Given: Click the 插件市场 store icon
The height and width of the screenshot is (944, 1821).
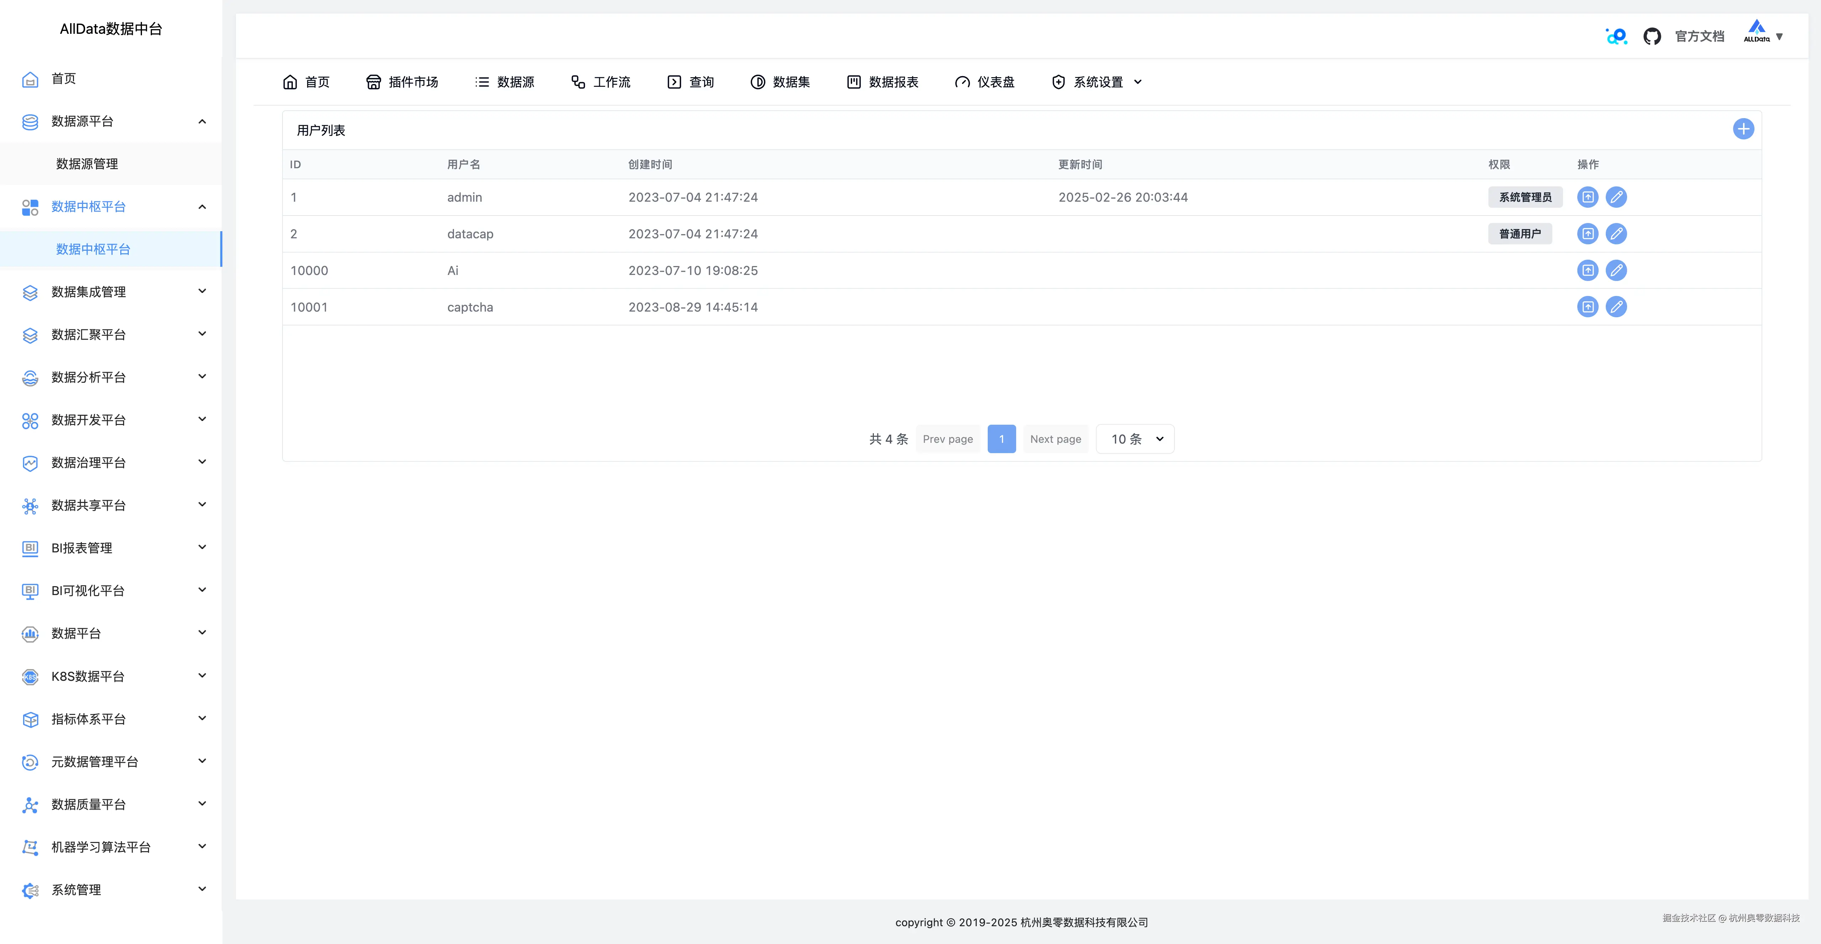Looking at the screenshot, I should pos(374,81).
